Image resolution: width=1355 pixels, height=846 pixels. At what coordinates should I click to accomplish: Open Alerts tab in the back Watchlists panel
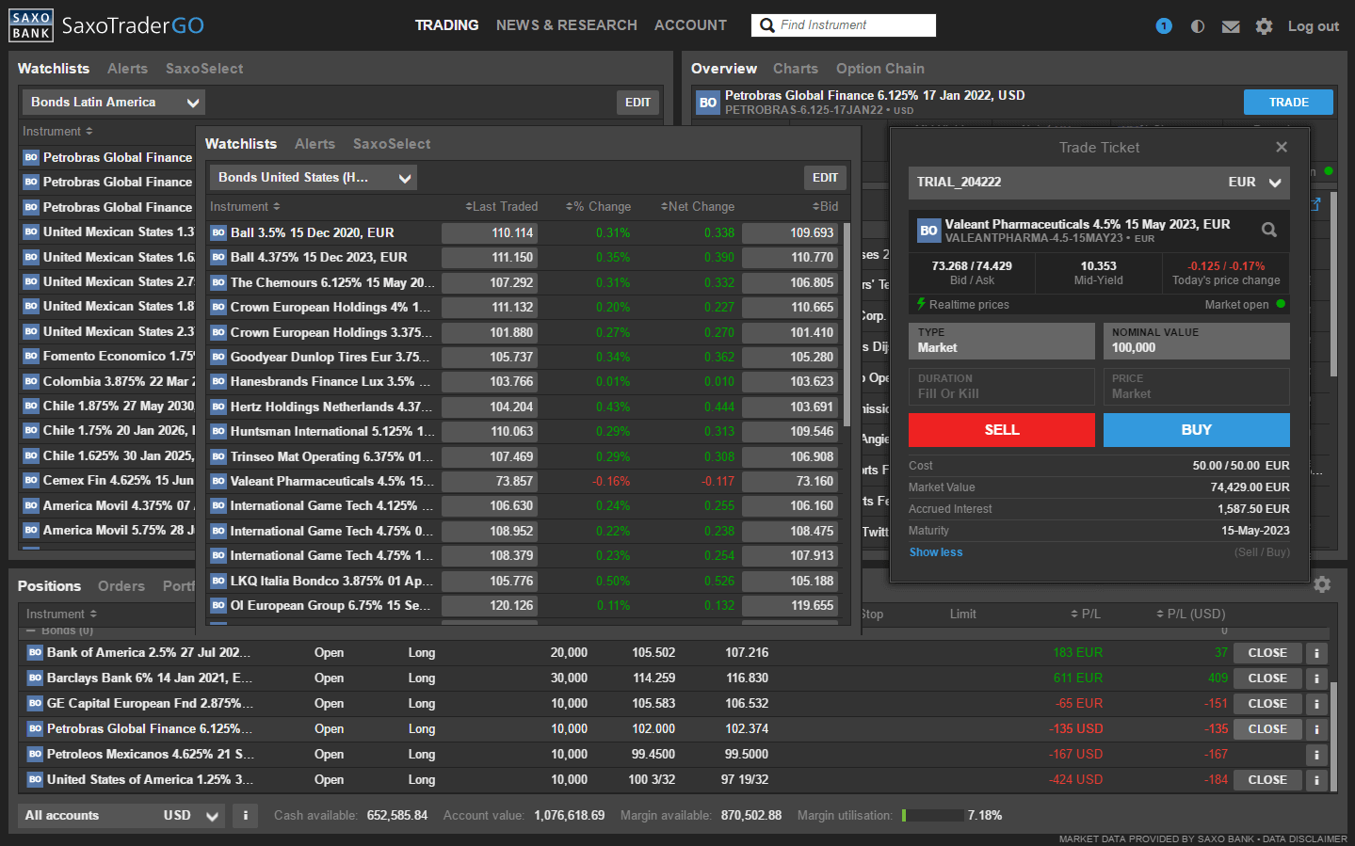(x=127, y=69)
